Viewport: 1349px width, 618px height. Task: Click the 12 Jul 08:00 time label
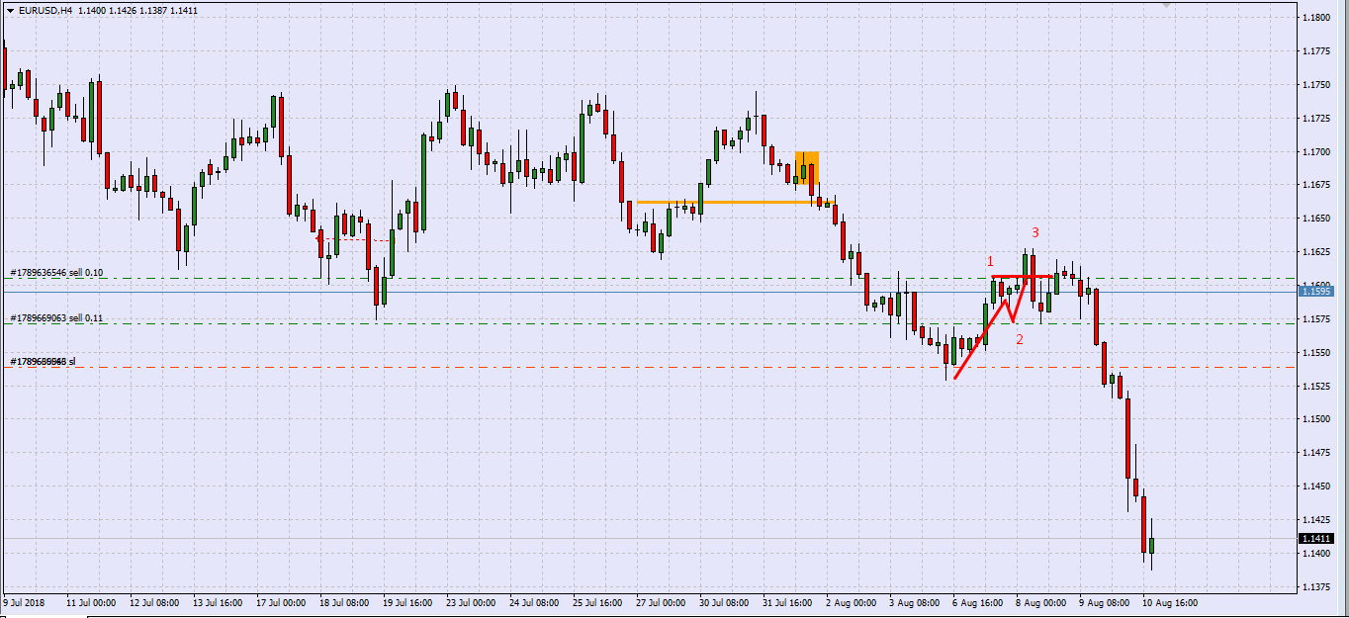tap(156, 601)
